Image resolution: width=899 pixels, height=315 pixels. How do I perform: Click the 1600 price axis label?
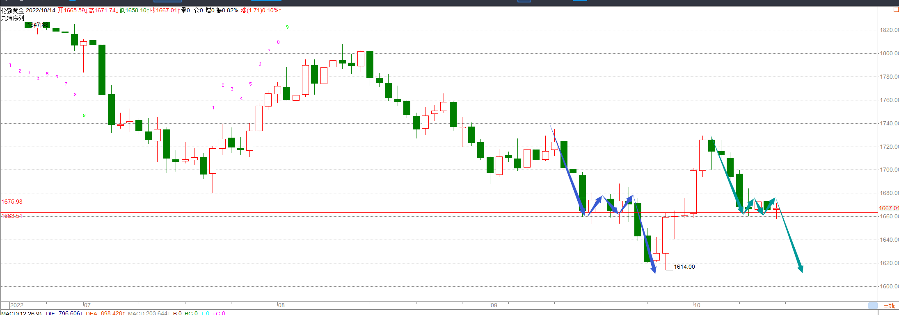coord(889,286)
